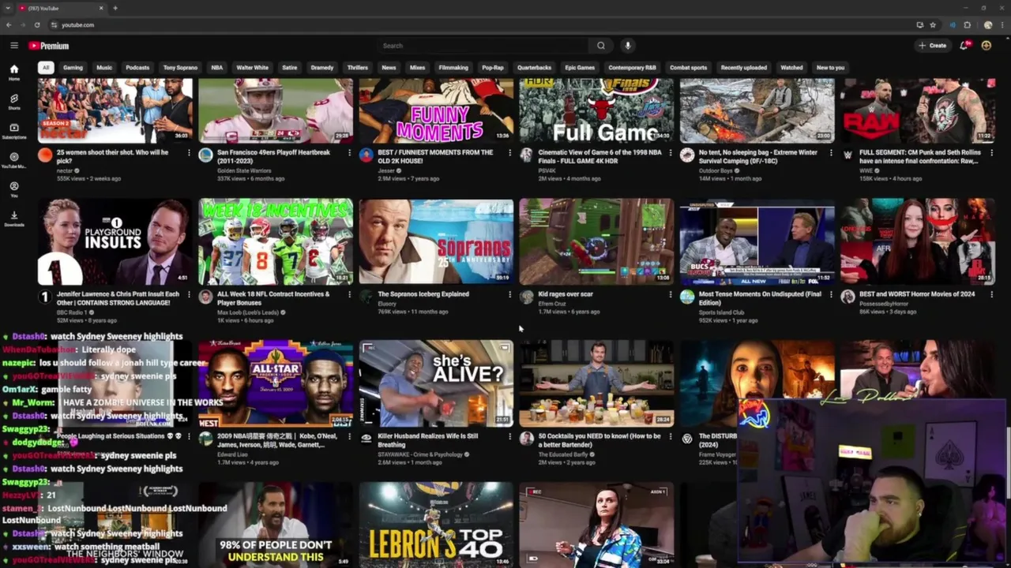Open BBC Radio 1 channel name link

pos(73,312)
